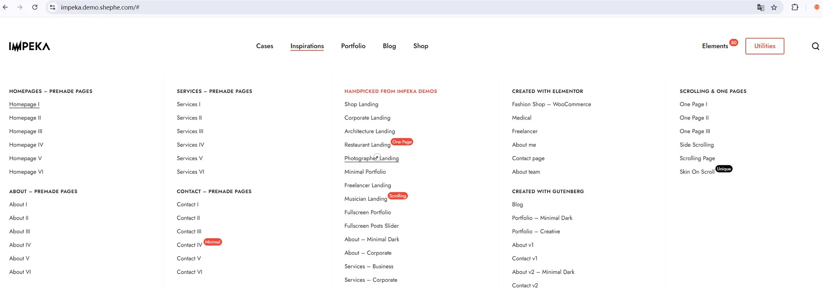Open Portfolio – Creative link
This screenshot has width=823, height=289.
(536, 232)
